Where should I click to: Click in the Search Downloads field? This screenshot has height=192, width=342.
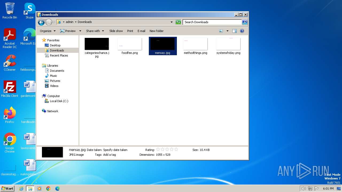212,22
